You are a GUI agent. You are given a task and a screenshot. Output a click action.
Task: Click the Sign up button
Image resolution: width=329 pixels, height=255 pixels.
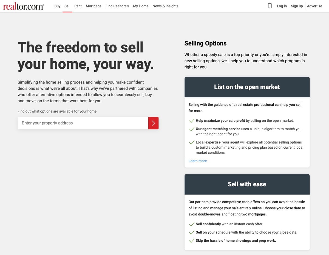[297, 6]
